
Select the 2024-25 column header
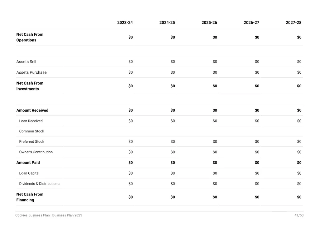coord(167,22)
